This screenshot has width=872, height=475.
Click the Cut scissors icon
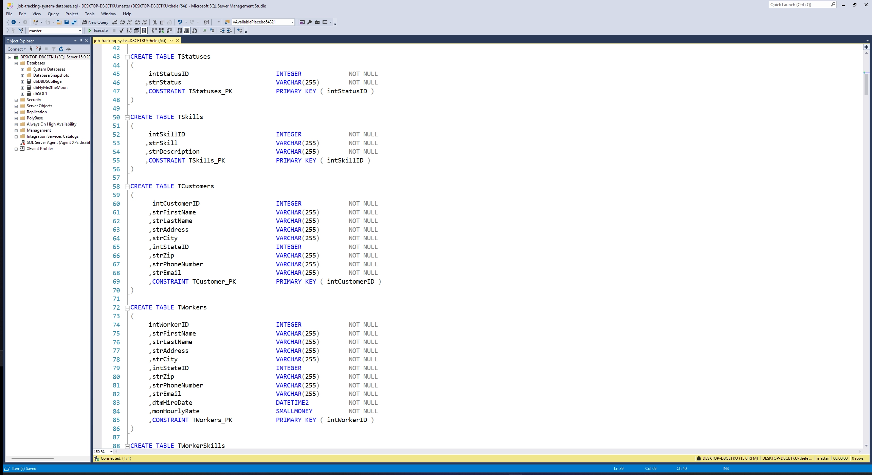[x=155, y=22]
